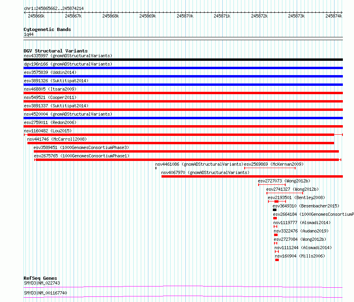Click the esv3575839 (Uddin2014) label

pyautogui.click(x=50, y=72)
